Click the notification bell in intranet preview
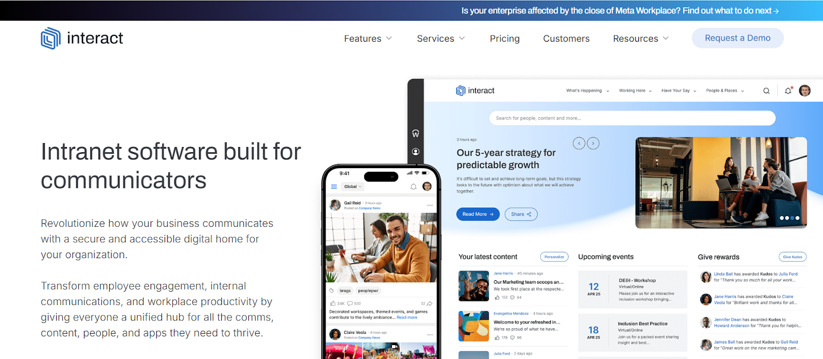The image size is (823, 359). [x=788, y=91]
